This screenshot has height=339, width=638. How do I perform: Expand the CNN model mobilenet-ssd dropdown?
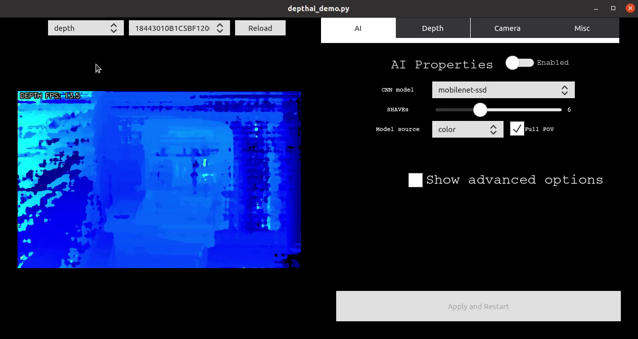(x=503, y=90)
